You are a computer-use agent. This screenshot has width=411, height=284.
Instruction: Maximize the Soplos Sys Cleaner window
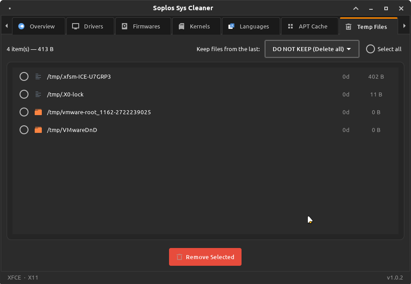tap(386, 8)
